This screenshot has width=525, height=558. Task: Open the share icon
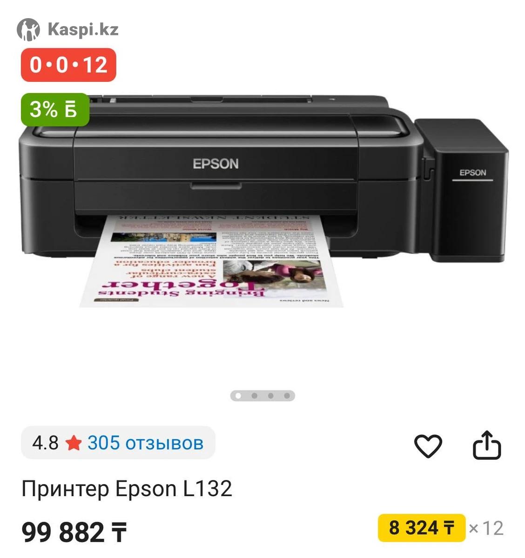point(486,445)
